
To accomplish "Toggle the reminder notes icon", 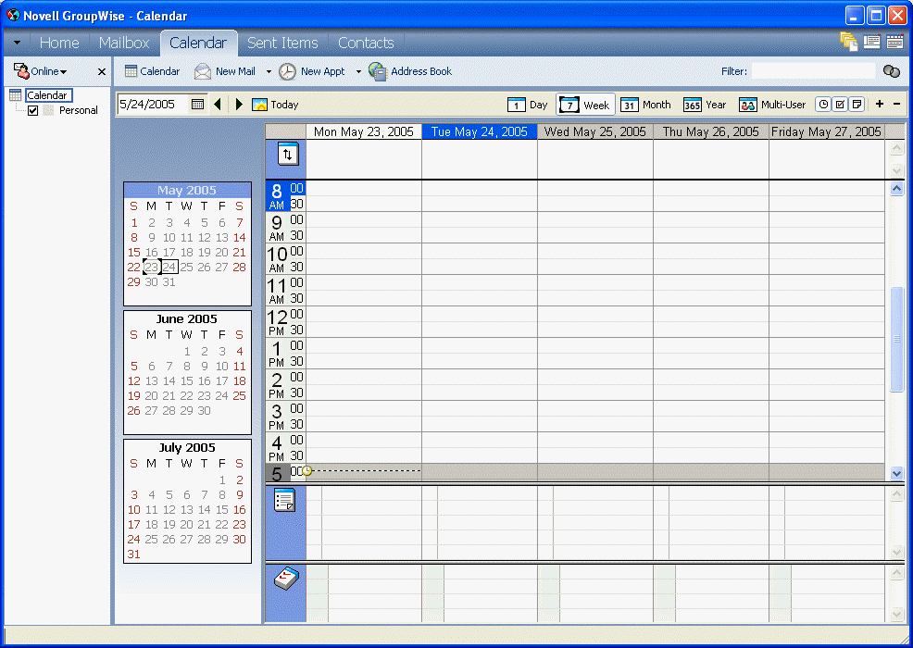I will click(x=857, y=105).
